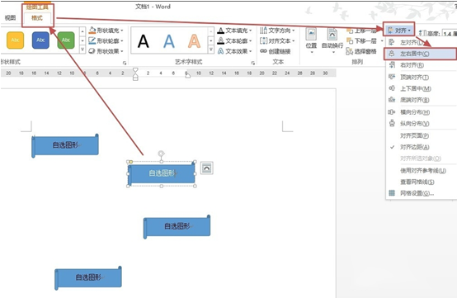This screenshot has width=457, height=298.
Task: Open the 形状效果 shape effects dropdown
Action: click(x=106, y=51)
